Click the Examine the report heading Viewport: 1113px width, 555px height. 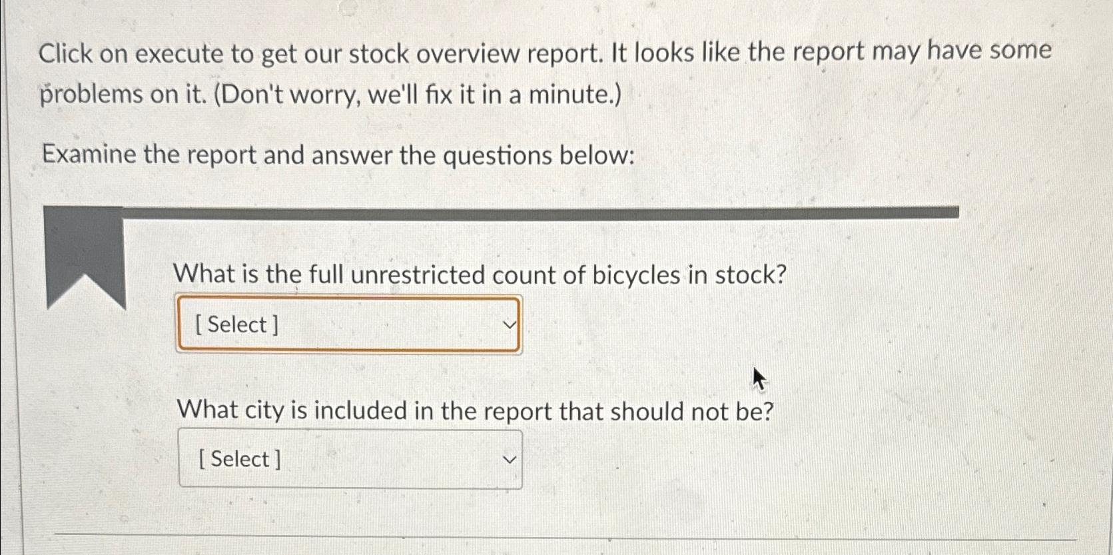click(x=334, y=155)
